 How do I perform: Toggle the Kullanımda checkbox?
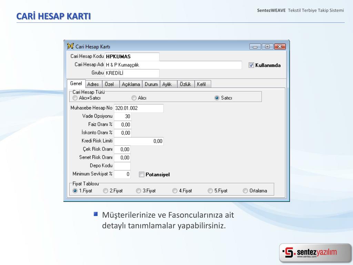[x=251, y=65]
